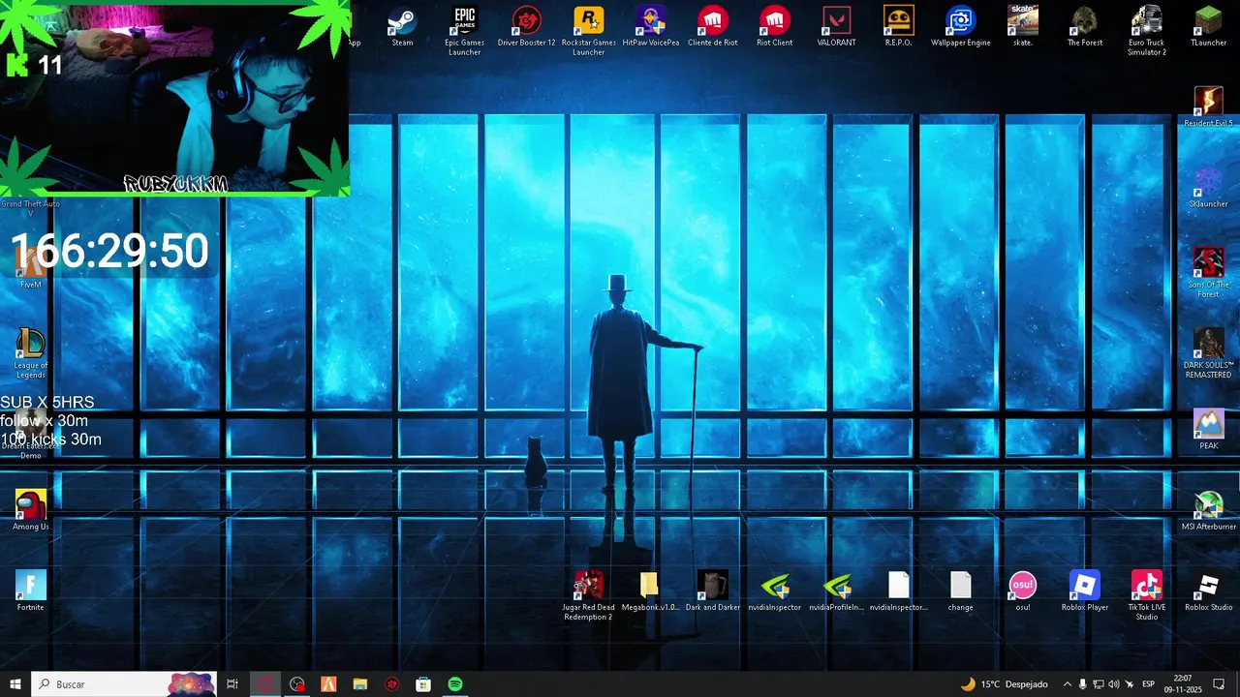The width and height of the screenshot is (1240, 697).
Task: Select the League of Legends icon
Action: [31, 353]
